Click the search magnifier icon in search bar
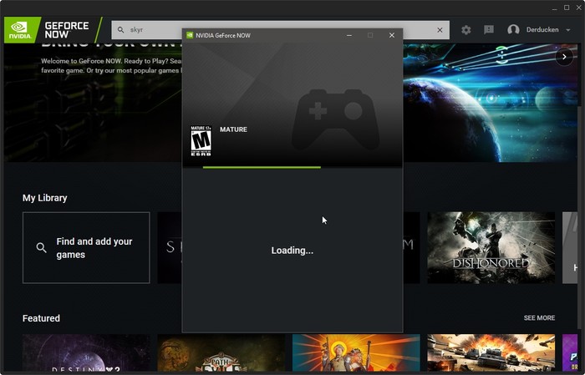Screen dimensions: 585x375 pyautogui.click(x=120, y=30)
